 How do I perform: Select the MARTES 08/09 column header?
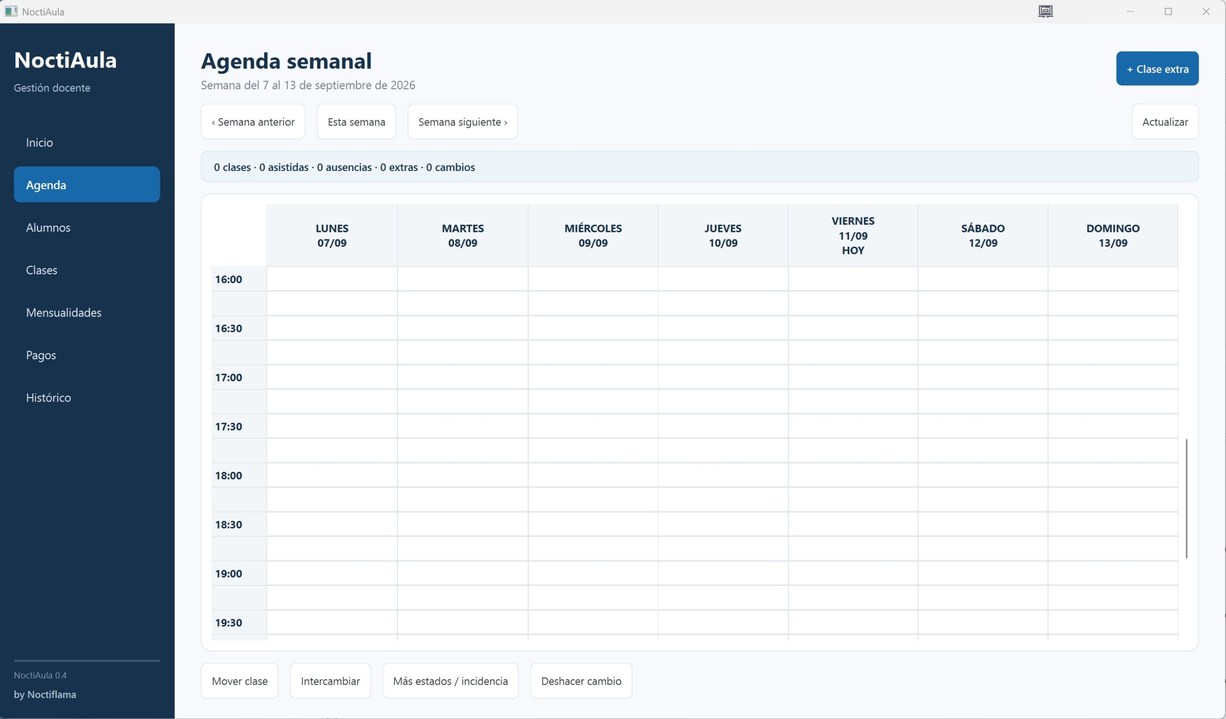(x=463, y=236)
